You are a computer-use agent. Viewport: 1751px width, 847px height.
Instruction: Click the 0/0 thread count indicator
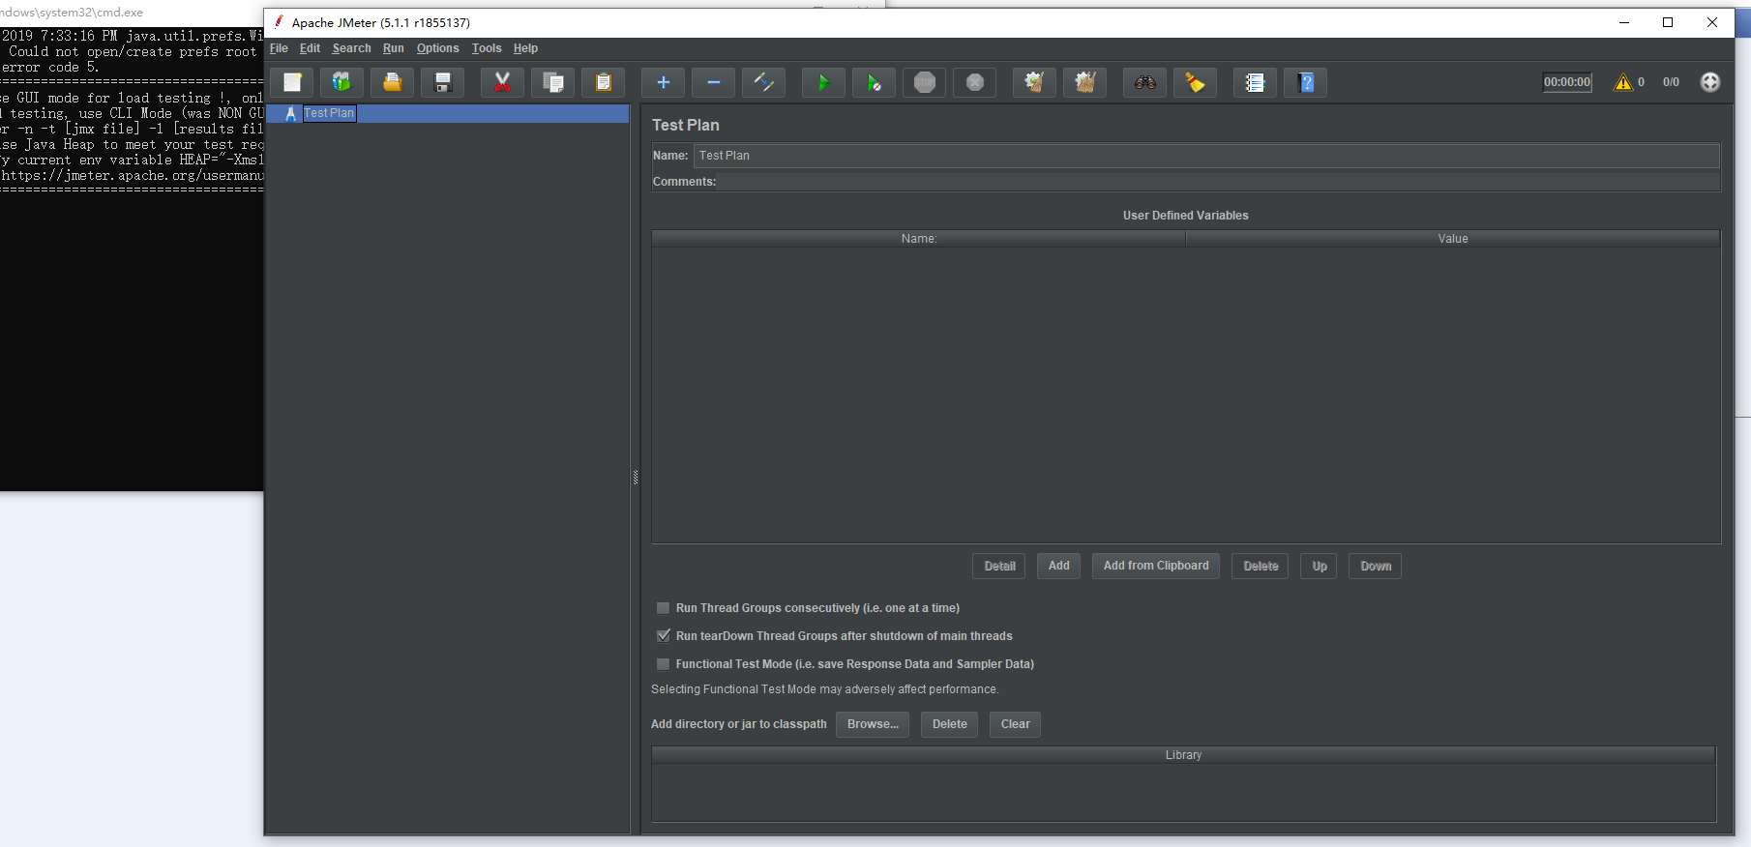(x=1671, y=82)
